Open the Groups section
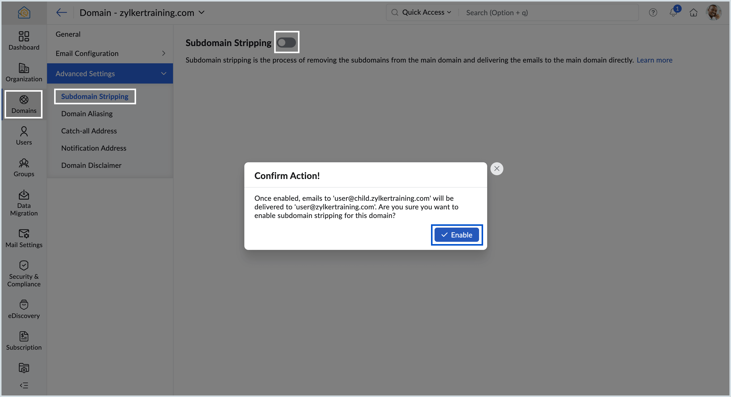The height and width of the screenshot is (397, 731). pos(24,168)
